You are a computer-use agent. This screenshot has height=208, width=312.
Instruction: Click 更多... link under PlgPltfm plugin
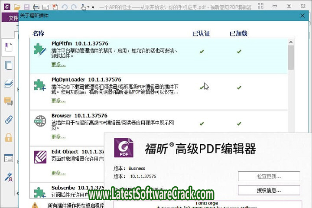[58, 65]
